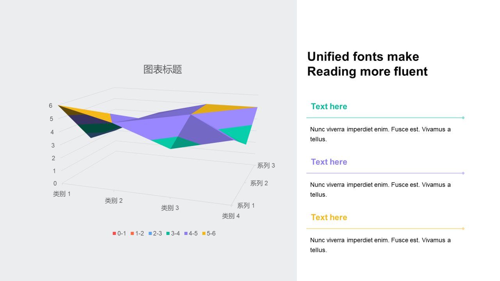Click the 类别 4 axis label
The height and width of the screenshot is (281, 500).
tap(231, 216)
